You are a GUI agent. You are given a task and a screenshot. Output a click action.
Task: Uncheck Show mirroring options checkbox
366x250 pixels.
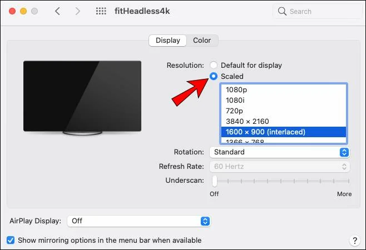coord(11,240)
